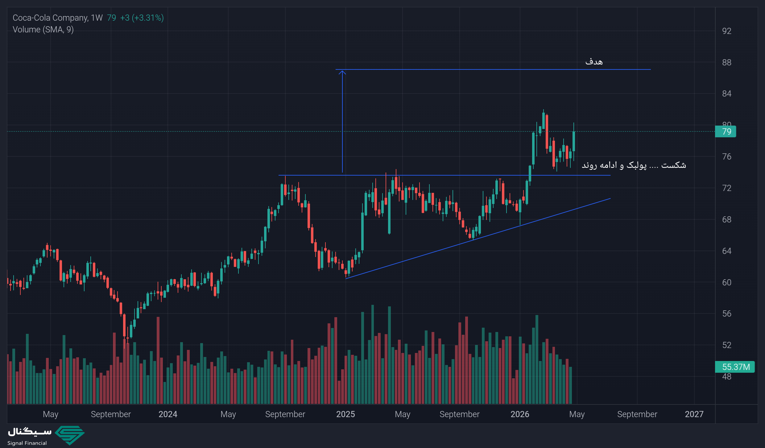Screen dimensions: 765x448
Task: Select the horizontal target line under "هدف"
Action: tap(493, 69)
